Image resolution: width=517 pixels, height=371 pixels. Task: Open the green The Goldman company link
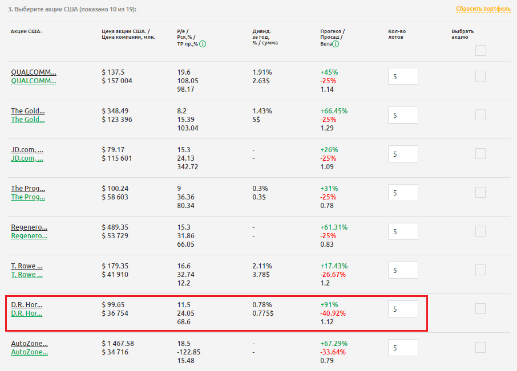coord(28,120)
